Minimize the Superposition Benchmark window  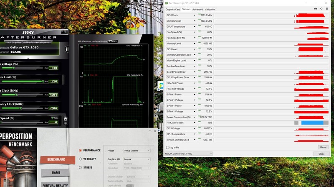[x=150, y=131]
